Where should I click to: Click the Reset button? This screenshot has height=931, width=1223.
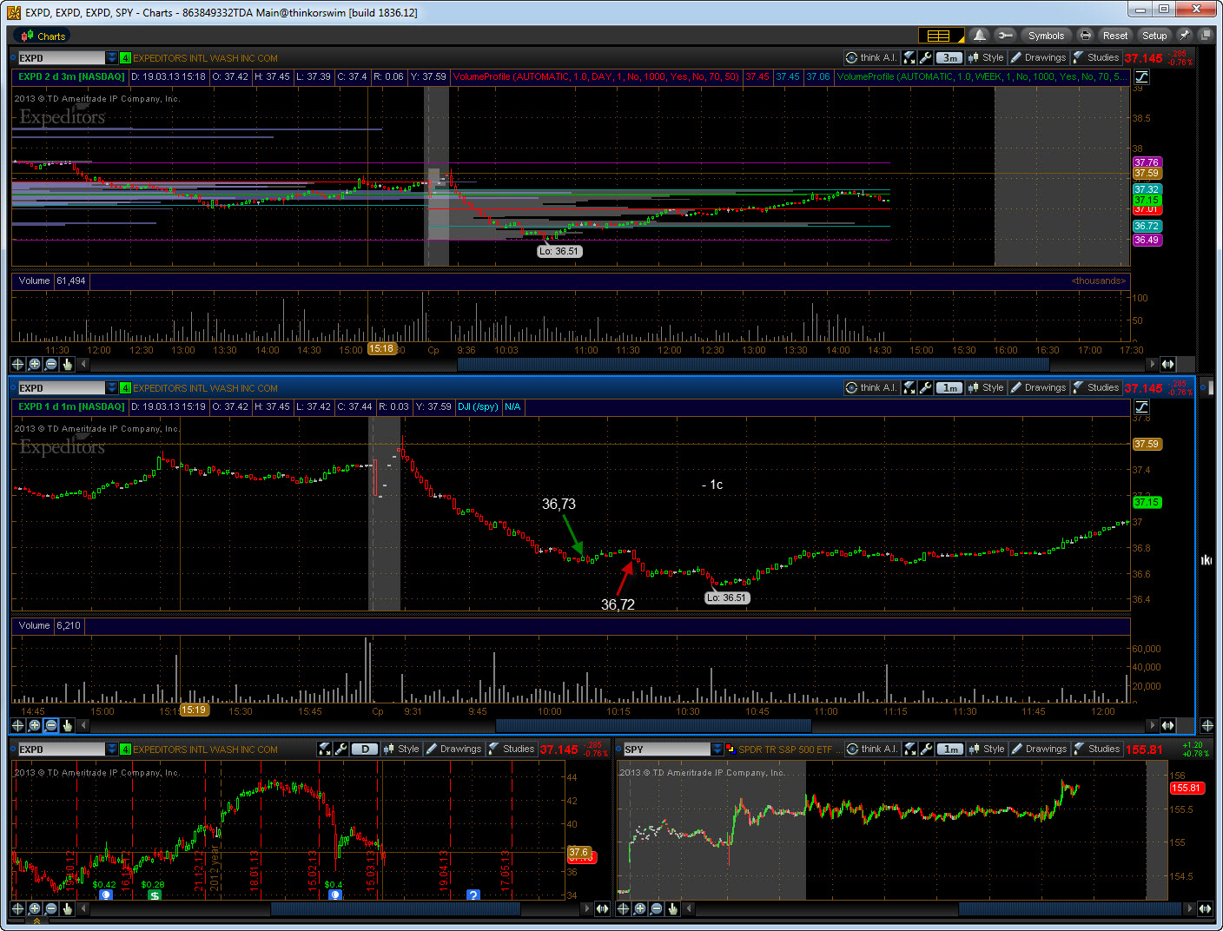1115,36
